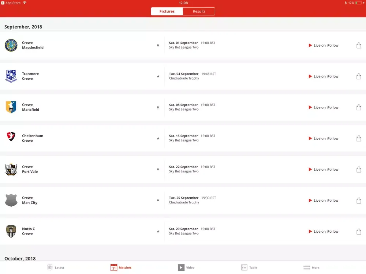
Task: Open the 'Crewe Port Vale' fixture names
Action: 30,169
